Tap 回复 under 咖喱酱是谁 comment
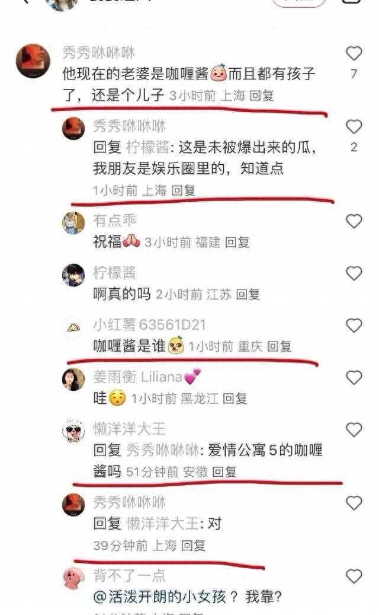Screen dimensions: 379x615 click(279, 346)
